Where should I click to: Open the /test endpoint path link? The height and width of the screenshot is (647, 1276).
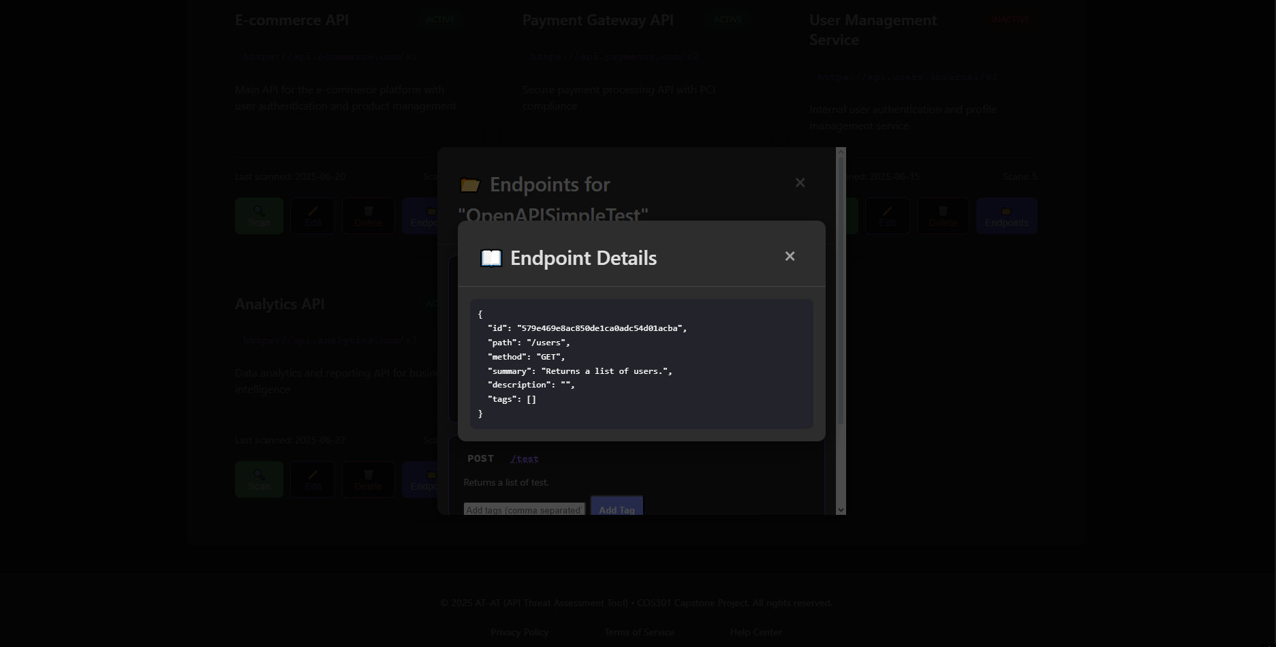click(x=525, y=459)
